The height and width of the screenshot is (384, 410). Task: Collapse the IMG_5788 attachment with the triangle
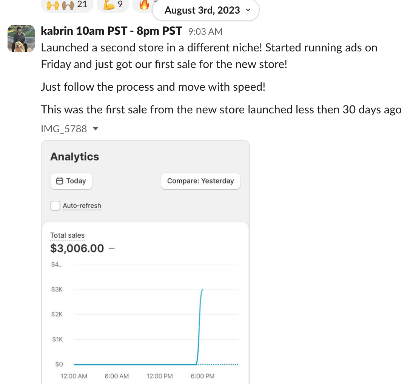[x=96, y=129]
